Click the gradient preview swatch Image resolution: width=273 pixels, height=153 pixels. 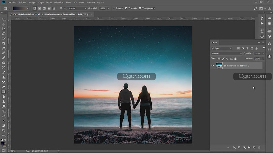20,8
